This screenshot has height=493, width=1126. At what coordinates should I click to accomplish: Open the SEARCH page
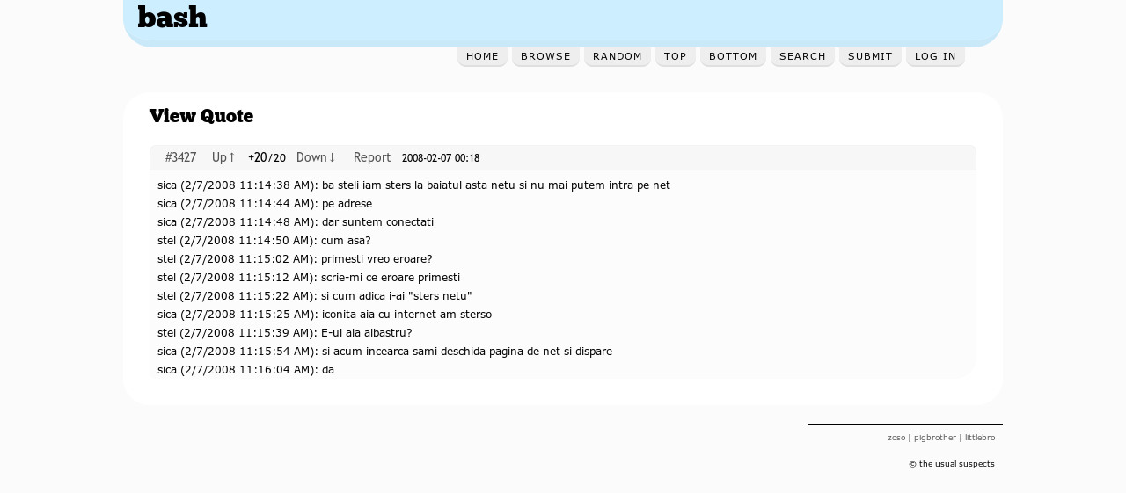[802, 56]
